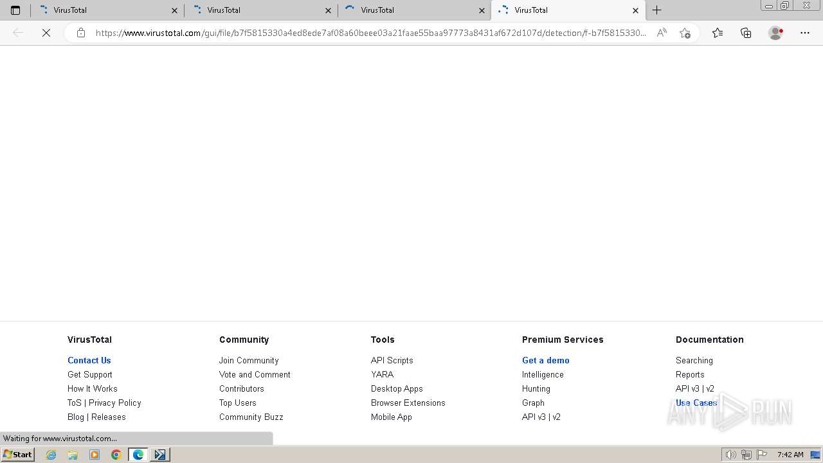Open Top Users link

pos(238,403)
